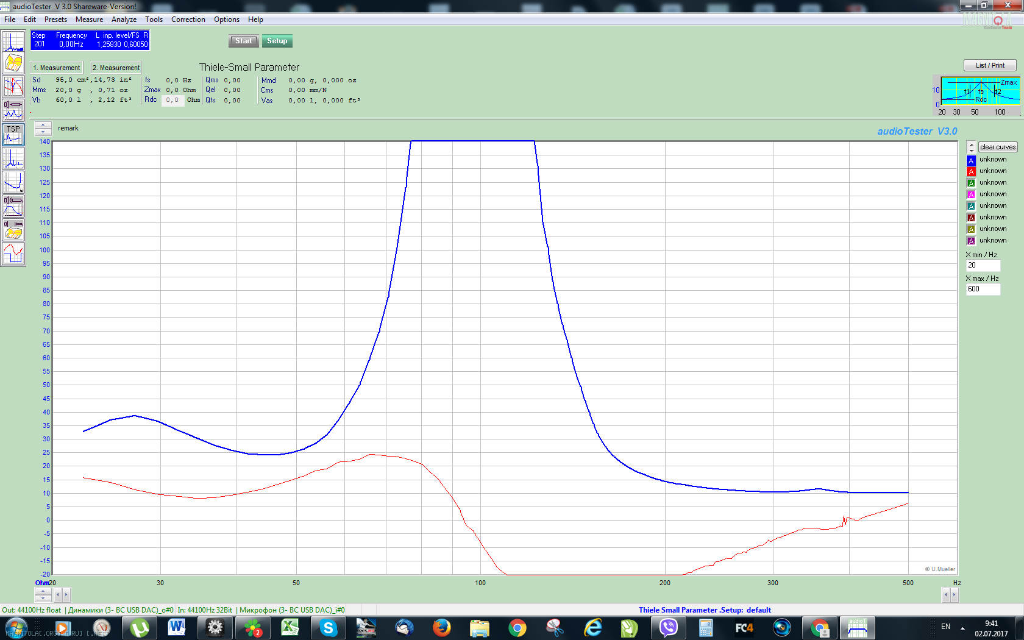Open the red and blue frequency response curve tool

pos(13,87)
